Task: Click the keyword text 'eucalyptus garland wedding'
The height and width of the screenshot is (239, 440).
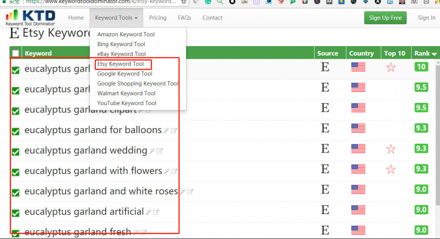Action: (86, 150)
